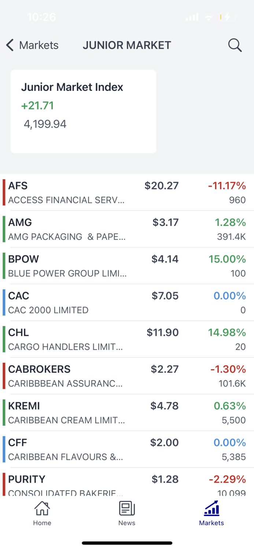Tap the back chevron next to Markets

pos(10,45)
